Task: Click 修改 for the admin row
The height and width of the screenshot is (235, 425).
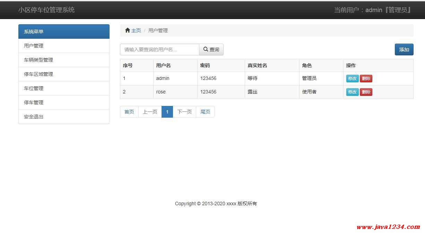Action: pos(352,79)
